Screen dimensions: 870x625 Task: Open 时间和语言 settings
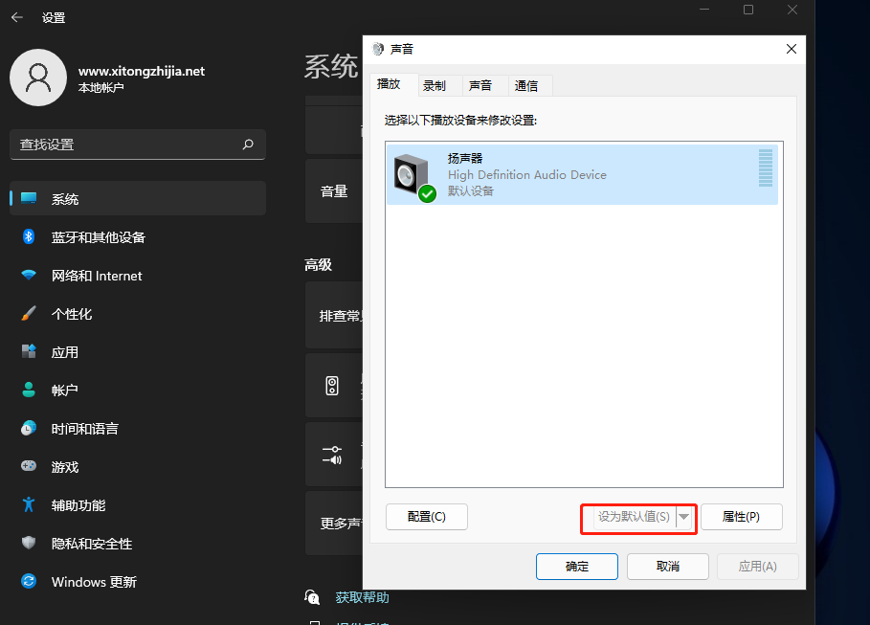pos(138,429)
